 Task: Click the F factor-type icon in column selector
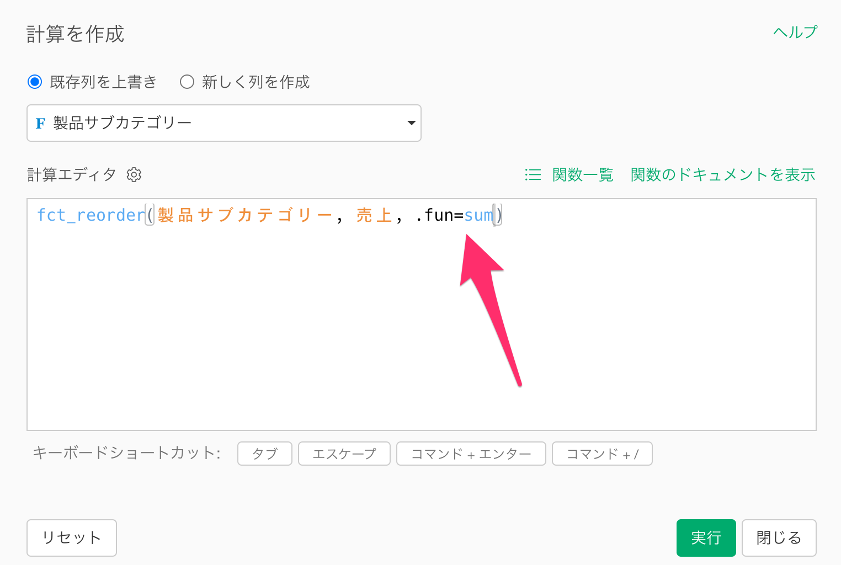click(x=40, y=123)
